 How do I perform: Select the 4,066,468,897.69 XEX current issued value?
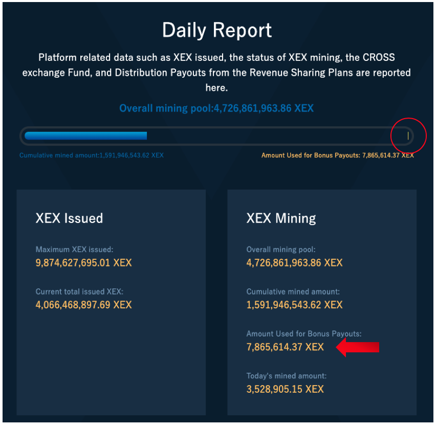pos(83,305)
